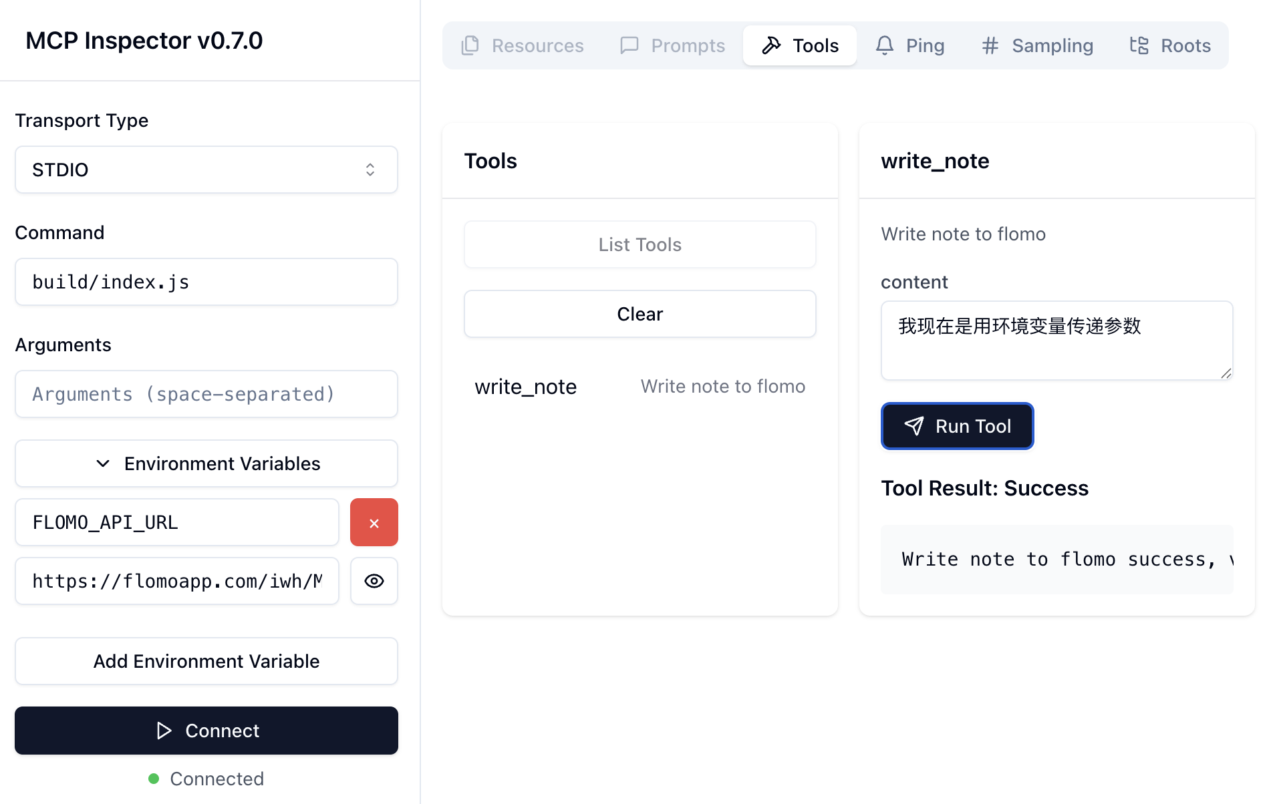This screenshot has width=1271, height=804.
Task: Click the content textarea resize handle
Action: (x=1226, y=373)
